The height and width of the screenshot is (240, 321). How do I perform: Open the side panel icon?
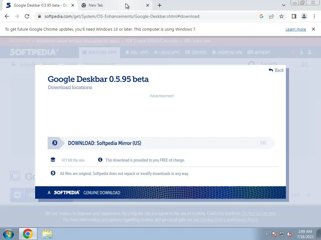294,16
